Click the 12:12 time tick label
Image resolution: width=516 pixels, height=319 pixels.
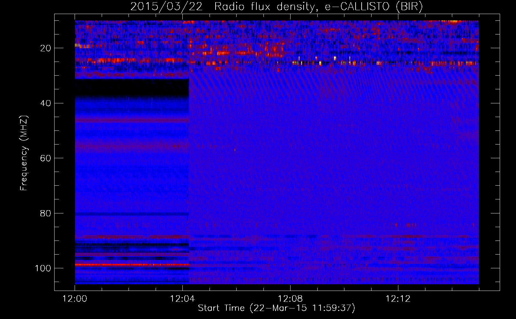(398, 299)
